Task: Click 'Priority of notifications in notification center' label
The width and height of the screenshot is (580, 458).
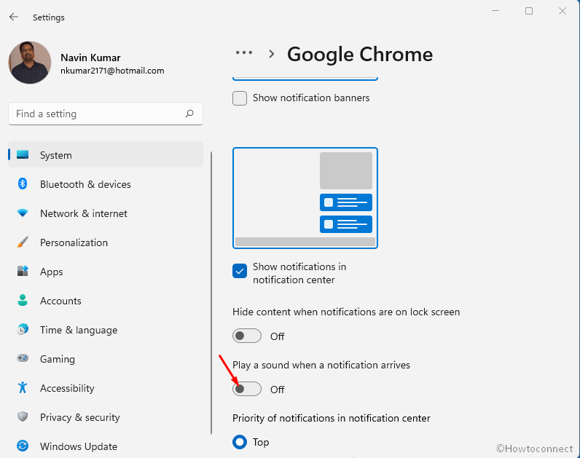Action: [332, 418]
